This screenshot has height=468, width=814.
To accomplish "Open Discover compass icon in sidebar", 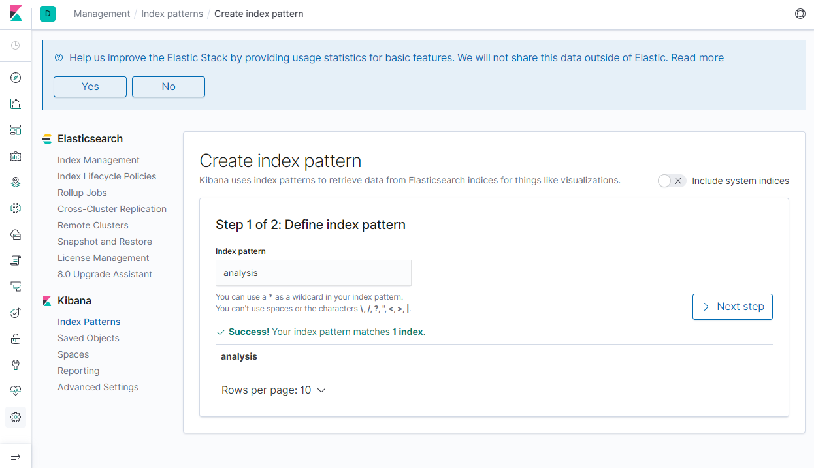I will [x=16, y=78].
